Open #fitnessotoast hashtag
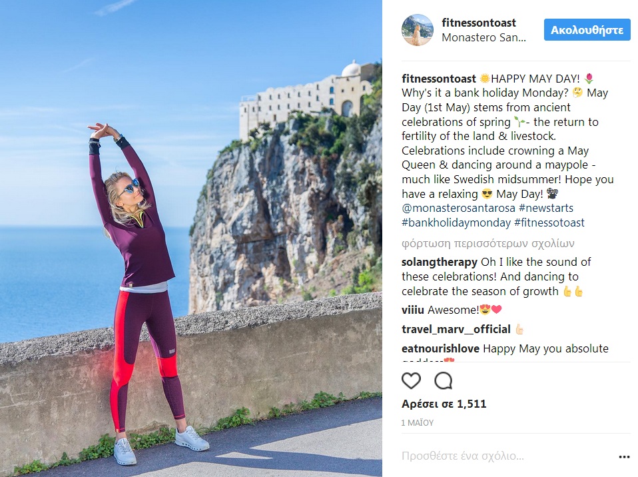The width and height of the screenshot is (638, 477). coord(549,223)
